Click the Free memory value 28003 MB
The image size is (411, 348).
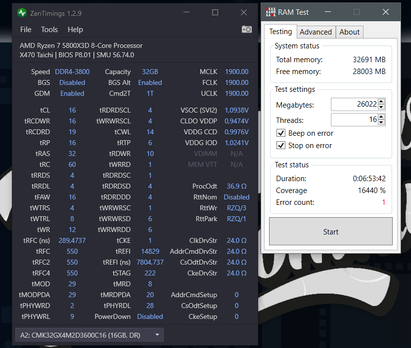(369, 71)
